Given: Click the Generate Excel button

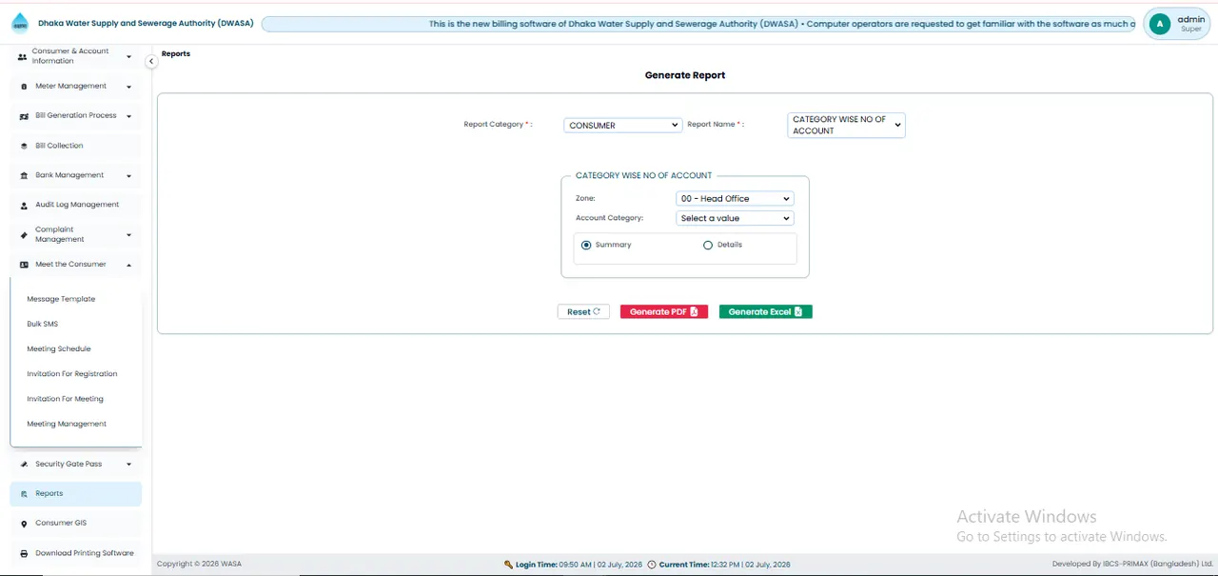Looking at the screenshot, I should (766, 312).
